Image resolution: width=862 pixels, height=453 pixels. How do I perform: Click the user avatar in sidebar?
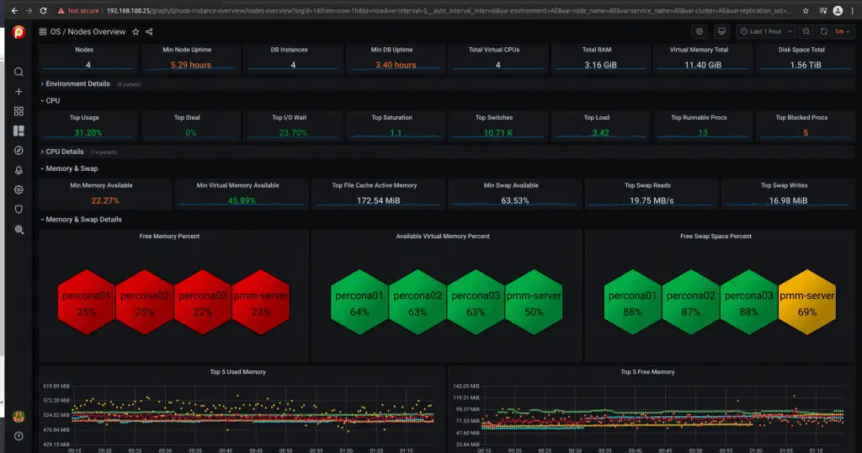tap(19, 417)
